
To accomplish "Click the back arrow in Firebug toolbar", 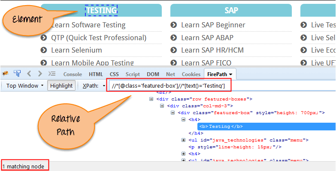I will pos(29,74).
